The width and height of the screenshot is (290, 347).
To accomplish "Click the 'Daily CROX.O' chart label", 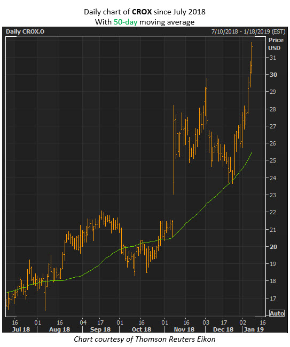I will pos(25,31).
